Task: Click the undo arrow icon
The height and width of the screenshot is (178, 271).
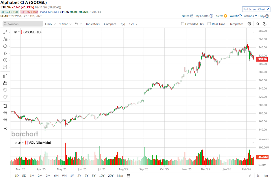Action: [5, 90]
